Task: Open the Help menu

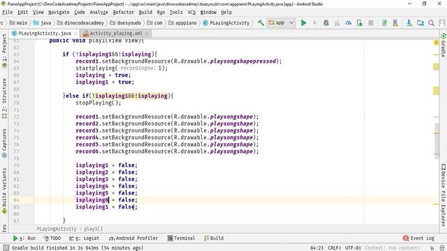Action: coord(226,13)
